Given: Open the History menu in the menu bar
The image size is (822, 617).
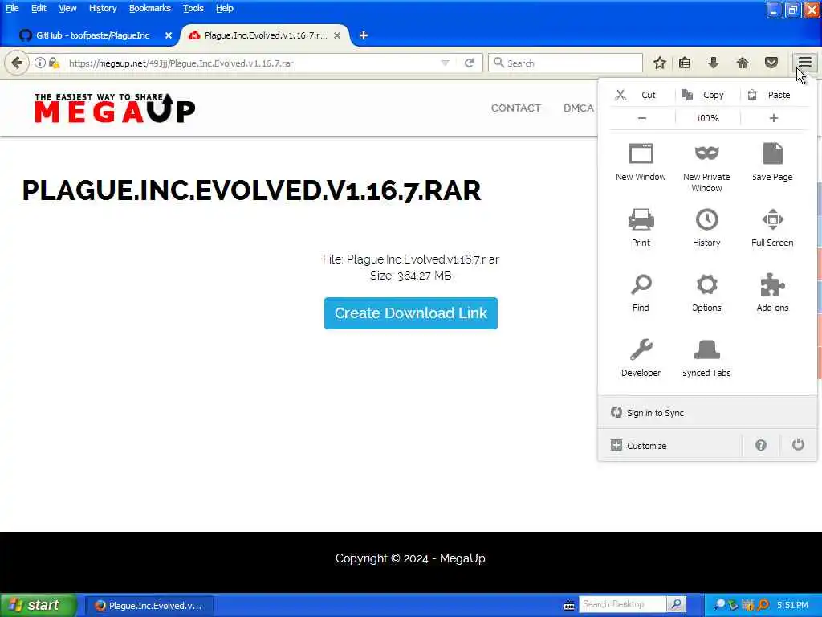Looking at the screenshot, I should click(x=102, y=8).
